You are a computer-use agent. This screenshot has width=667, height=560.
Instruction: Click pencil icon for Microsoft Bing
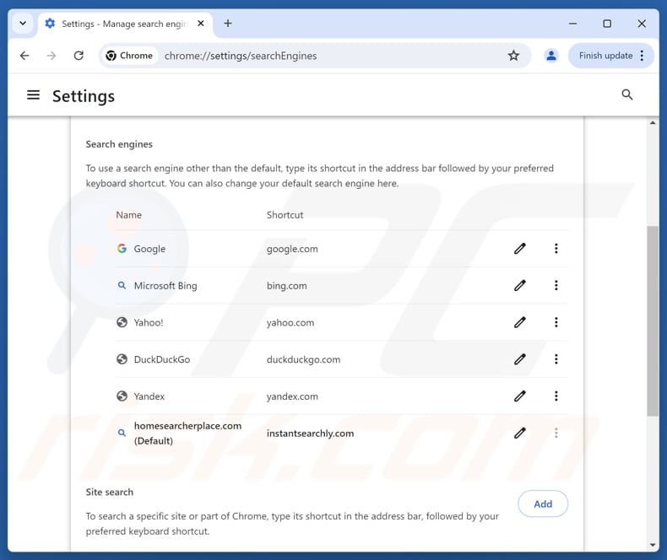click(520, 286)
